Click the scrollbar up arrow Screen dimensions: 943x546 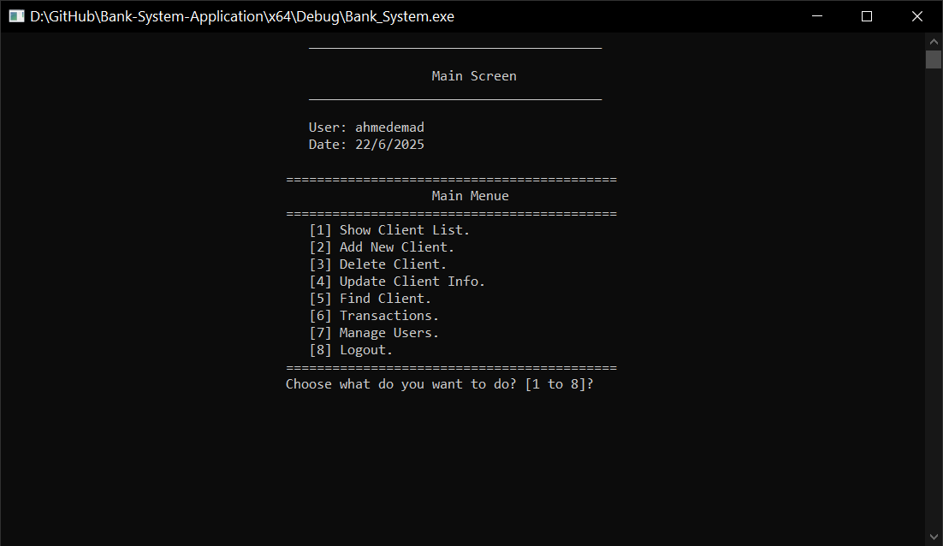pos(934,41)
